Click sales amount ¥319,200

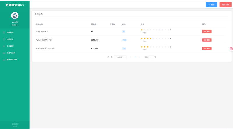pos(95,40)
